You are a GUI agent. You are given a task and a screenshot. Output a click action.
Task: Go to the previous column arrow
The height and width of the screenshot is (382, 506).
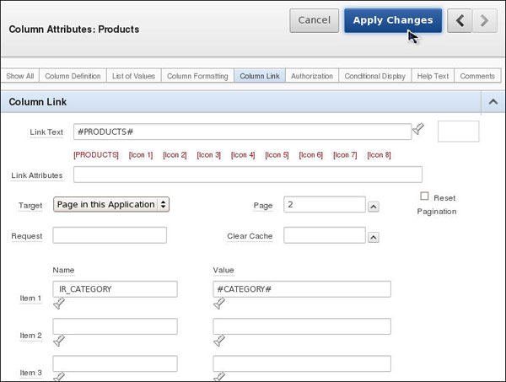point(460,20)
